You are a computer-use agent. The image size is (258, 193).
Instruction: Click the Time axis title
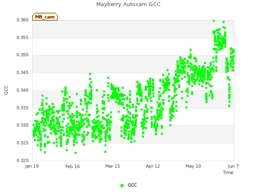[228, 172]
